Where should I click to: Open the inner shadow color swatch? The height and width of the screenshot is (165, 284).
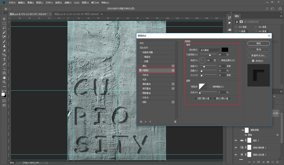[x=225, y=50]
